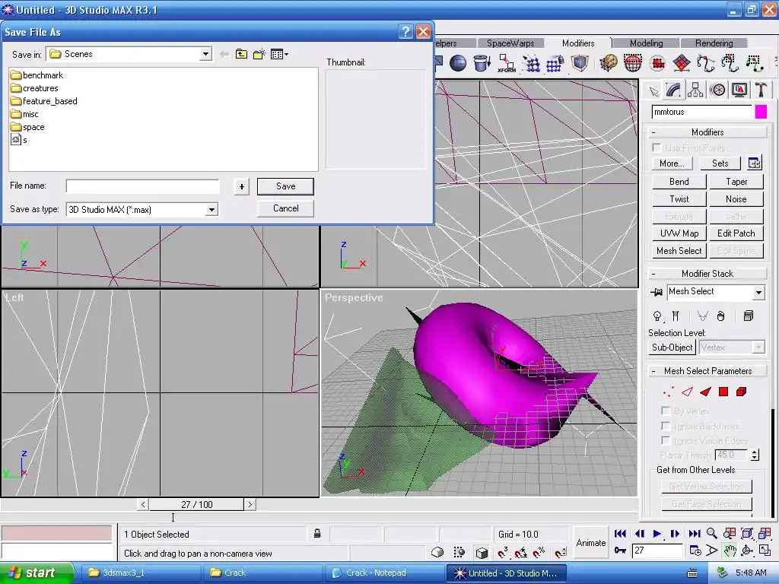The height and width of the screenshot is (584, 779).
Task: Click the Pin Stack icon
Action: pos(657,292)
